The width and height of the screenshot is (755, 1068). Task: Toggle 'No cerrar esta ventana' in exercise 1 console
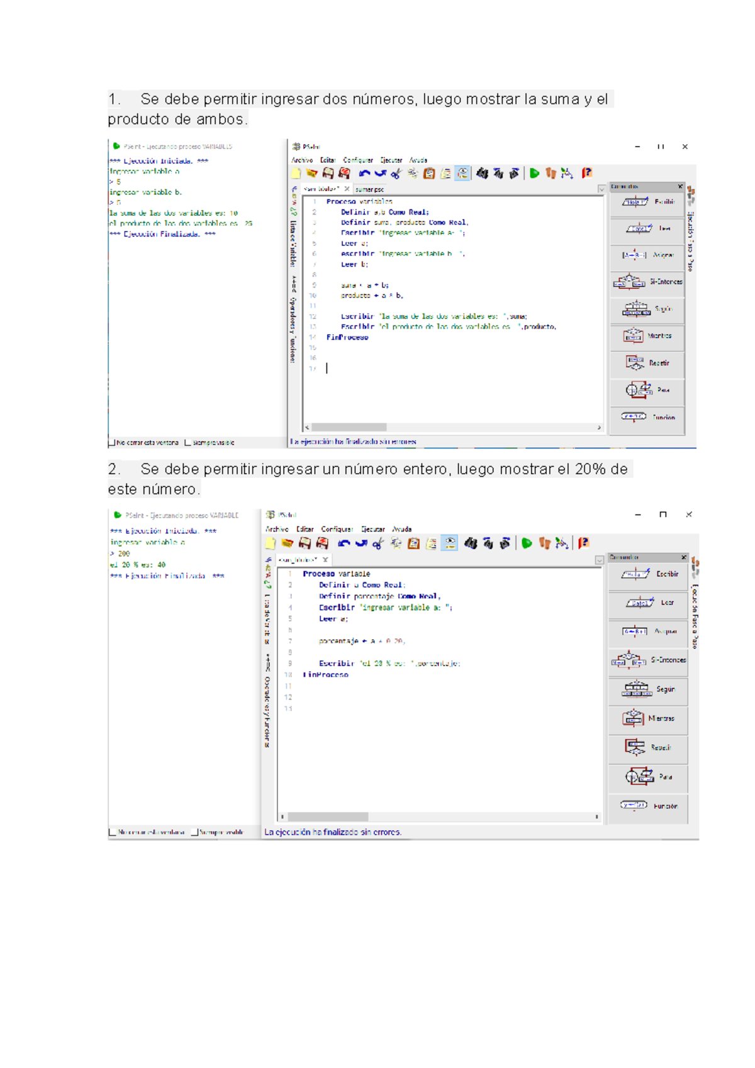coord(112,443)
